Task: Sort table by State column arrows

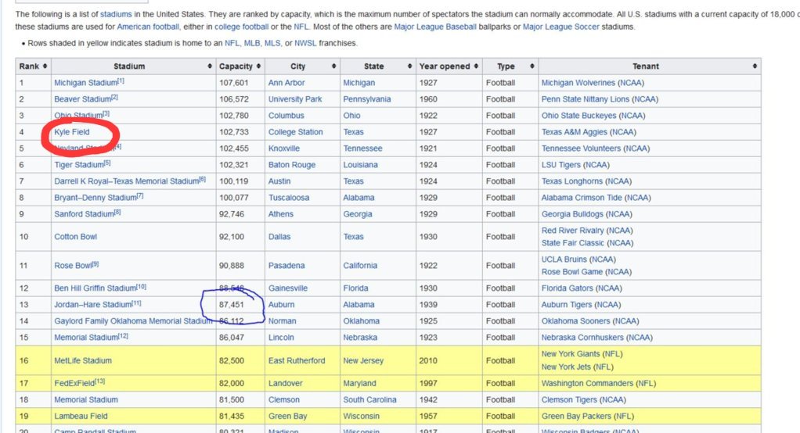Action: 409,66
